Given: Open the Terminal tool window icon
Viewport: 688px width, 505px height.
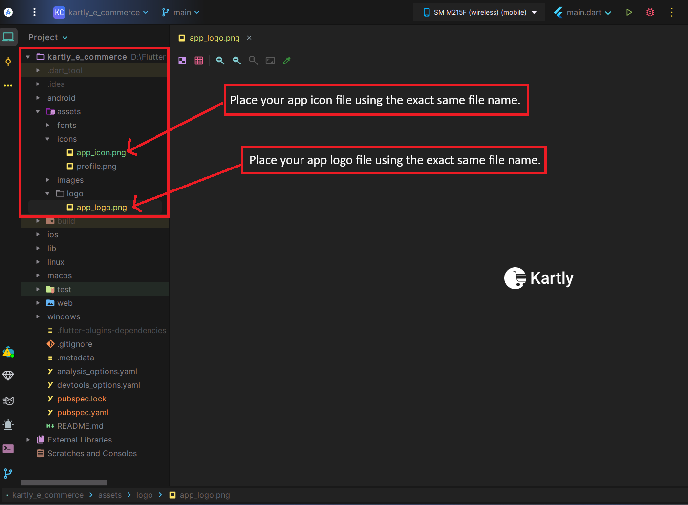Looking at the screenshot, I should tap(8, 449).
